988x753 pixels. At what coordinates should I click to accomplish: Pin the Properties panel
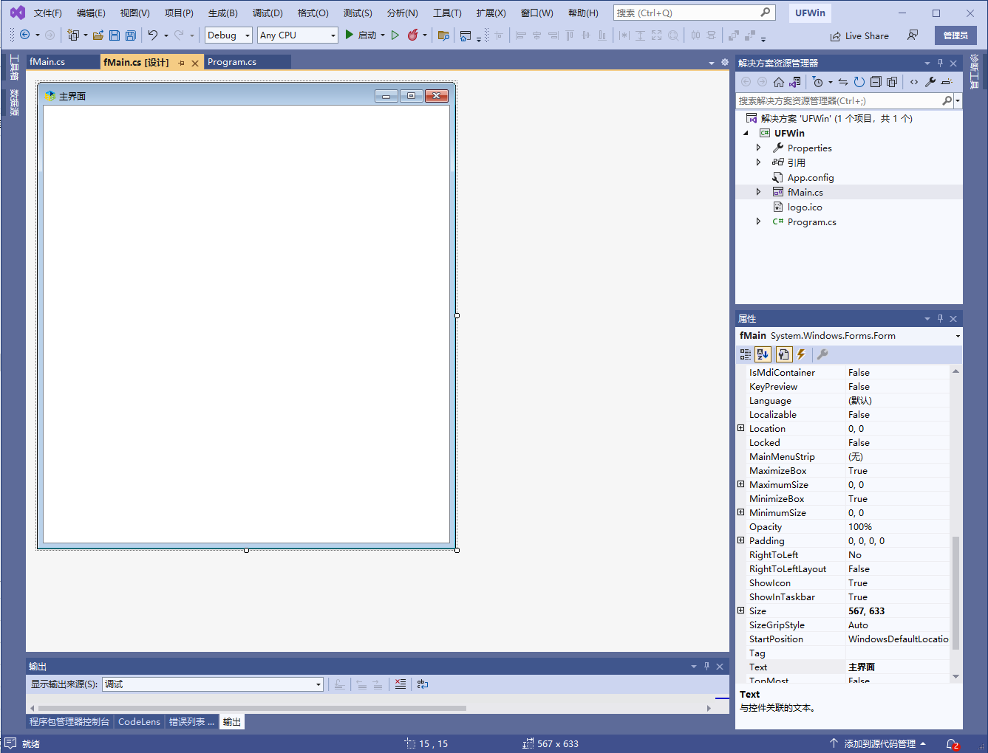[940, 318]
